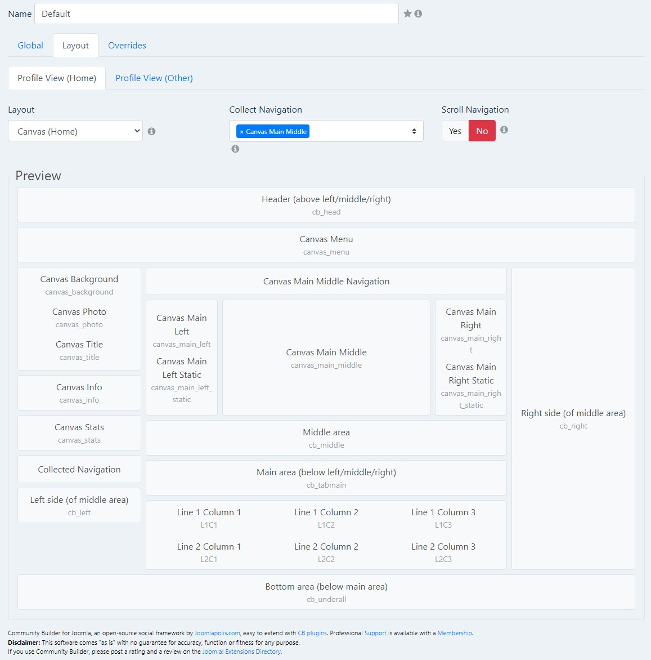The width and height of the screenshot is (651, 660).
Task: Click info icon beside Layout dropdown
Action: [152, 131]
